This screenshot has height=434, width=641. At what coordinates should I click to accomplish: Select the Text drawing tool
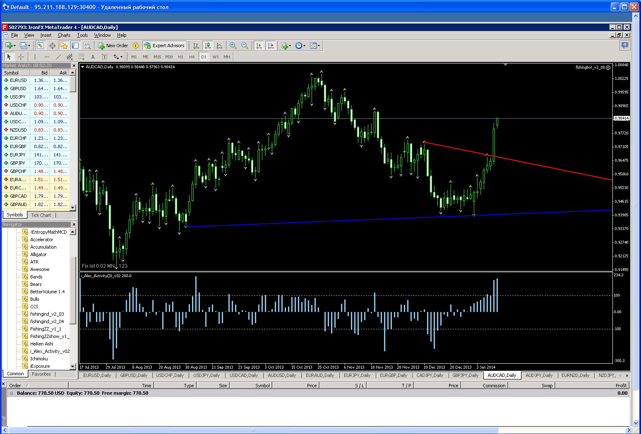pyautogui.click(x=93, y=57)
